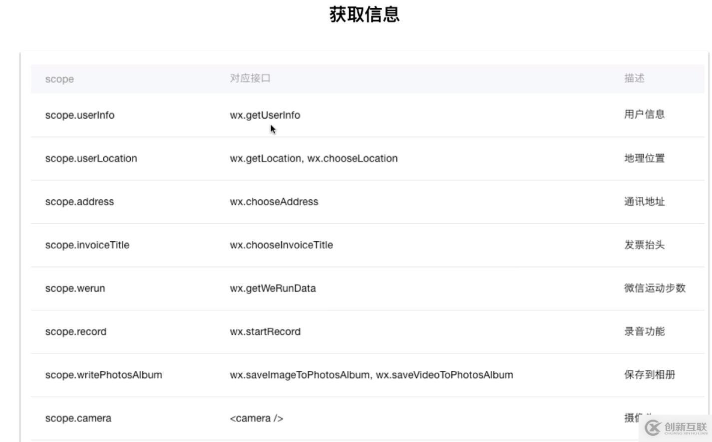
Task: Click the 录音功能 description cell
Action: pyautogui.click(x=644, y=331)
